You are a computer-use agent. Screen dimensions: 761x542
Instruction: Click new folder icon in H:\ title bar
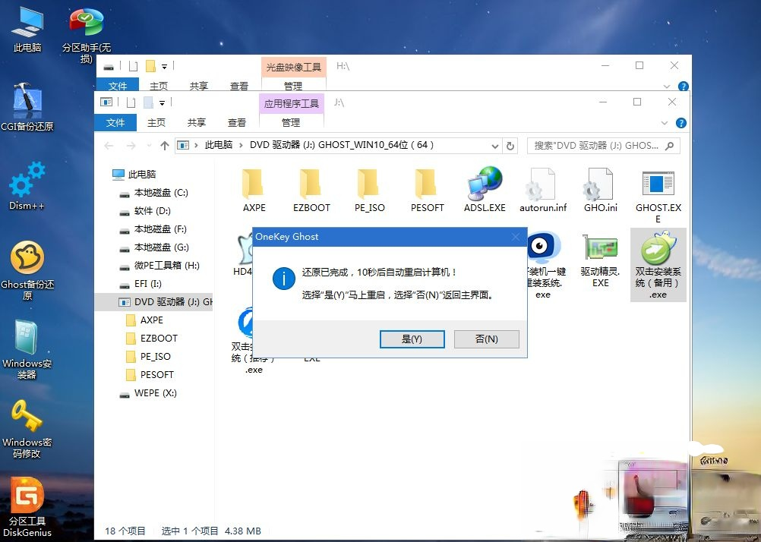click(150, 66)
